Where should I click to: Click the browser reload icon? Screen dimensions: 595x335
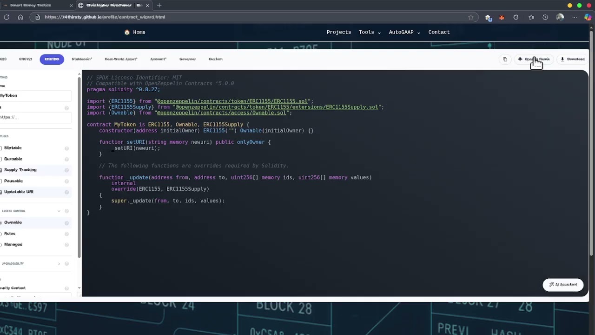click(x=7, y=17)
